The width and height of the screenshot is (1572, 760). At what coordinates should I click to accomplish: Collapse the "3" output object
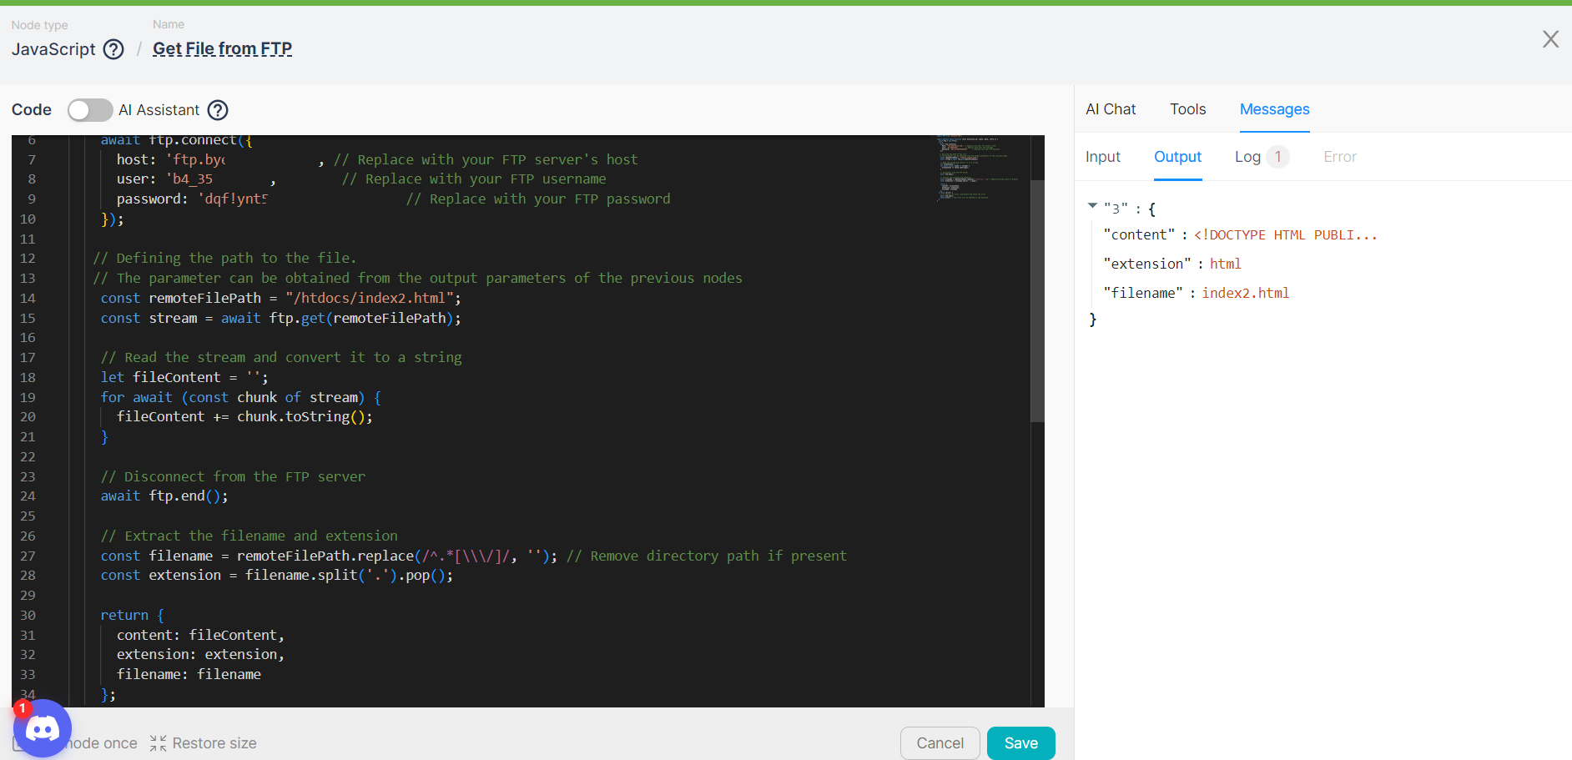coord(1092,206)
